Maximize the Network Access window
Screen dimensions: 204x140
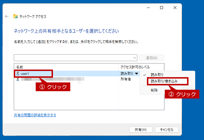[162, 8]
